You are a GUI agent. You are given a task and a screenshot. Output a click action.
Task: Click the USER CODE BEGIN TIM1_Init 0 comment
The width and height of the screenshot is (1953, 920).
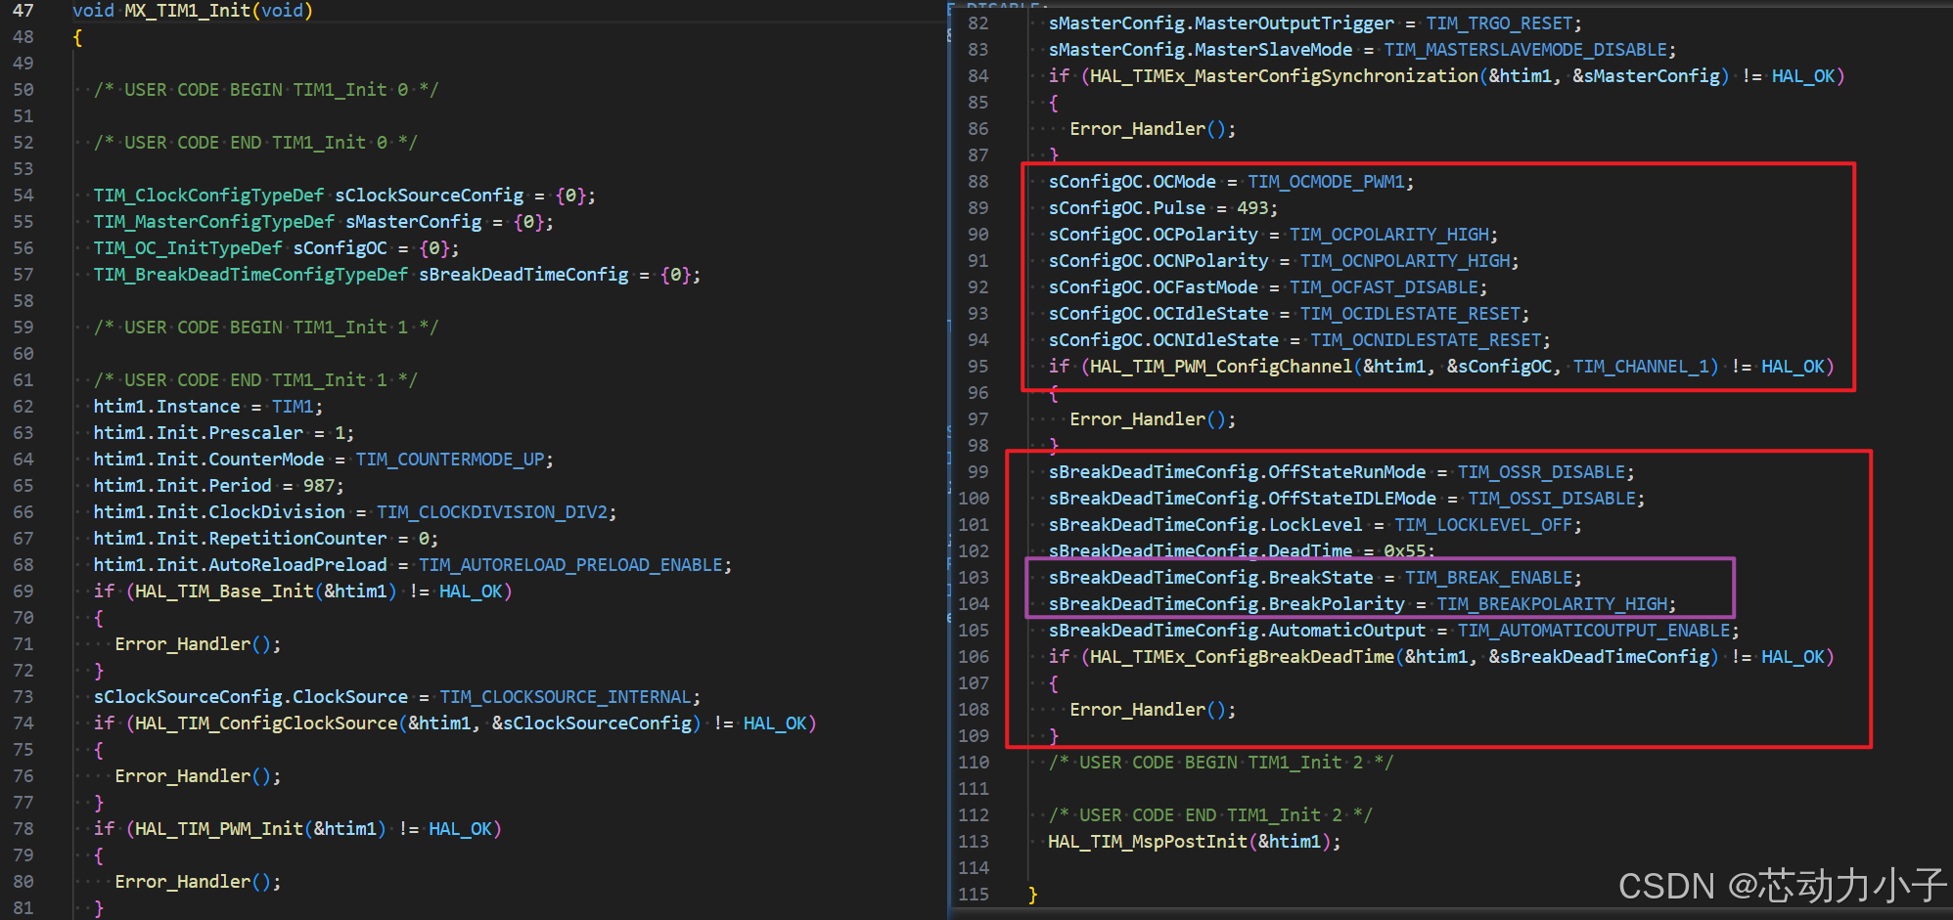[x=266, y=90]
